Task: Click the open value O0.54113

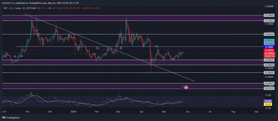Action: [43, 8]
